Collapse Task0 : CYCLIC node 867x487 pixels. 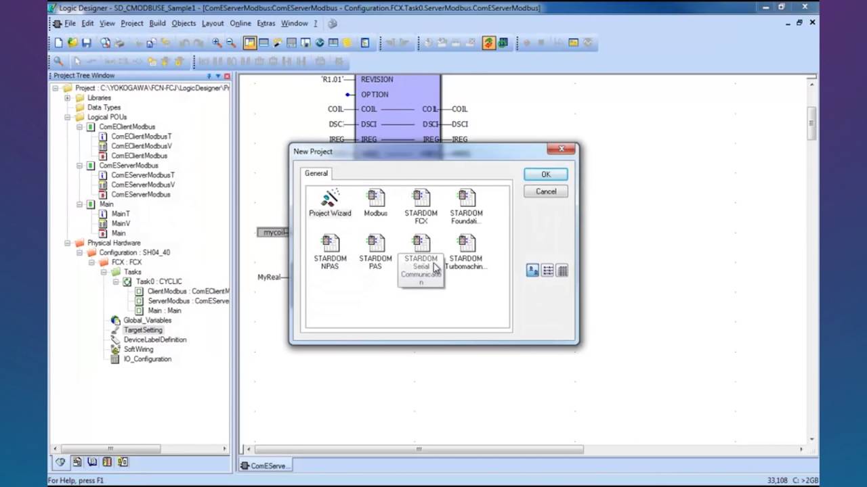point(116,281)
